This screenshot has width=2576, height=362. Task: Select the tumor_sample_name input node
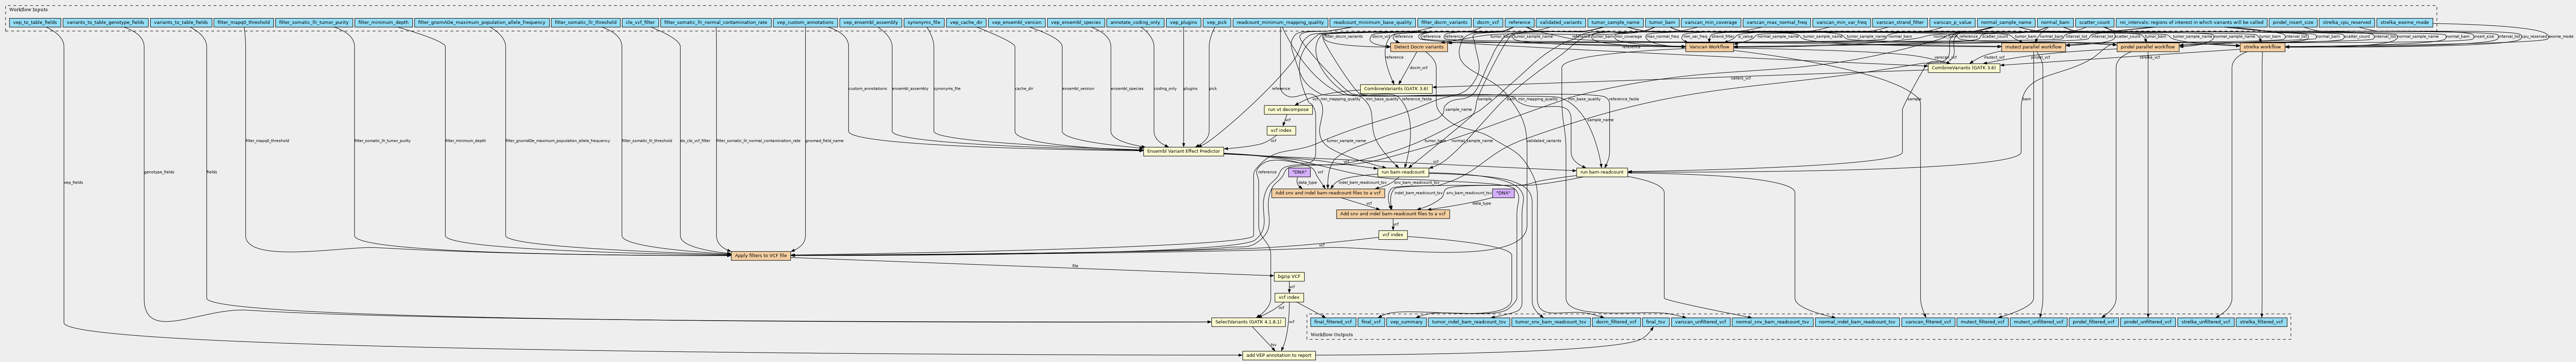click(x=1615, y=22)
